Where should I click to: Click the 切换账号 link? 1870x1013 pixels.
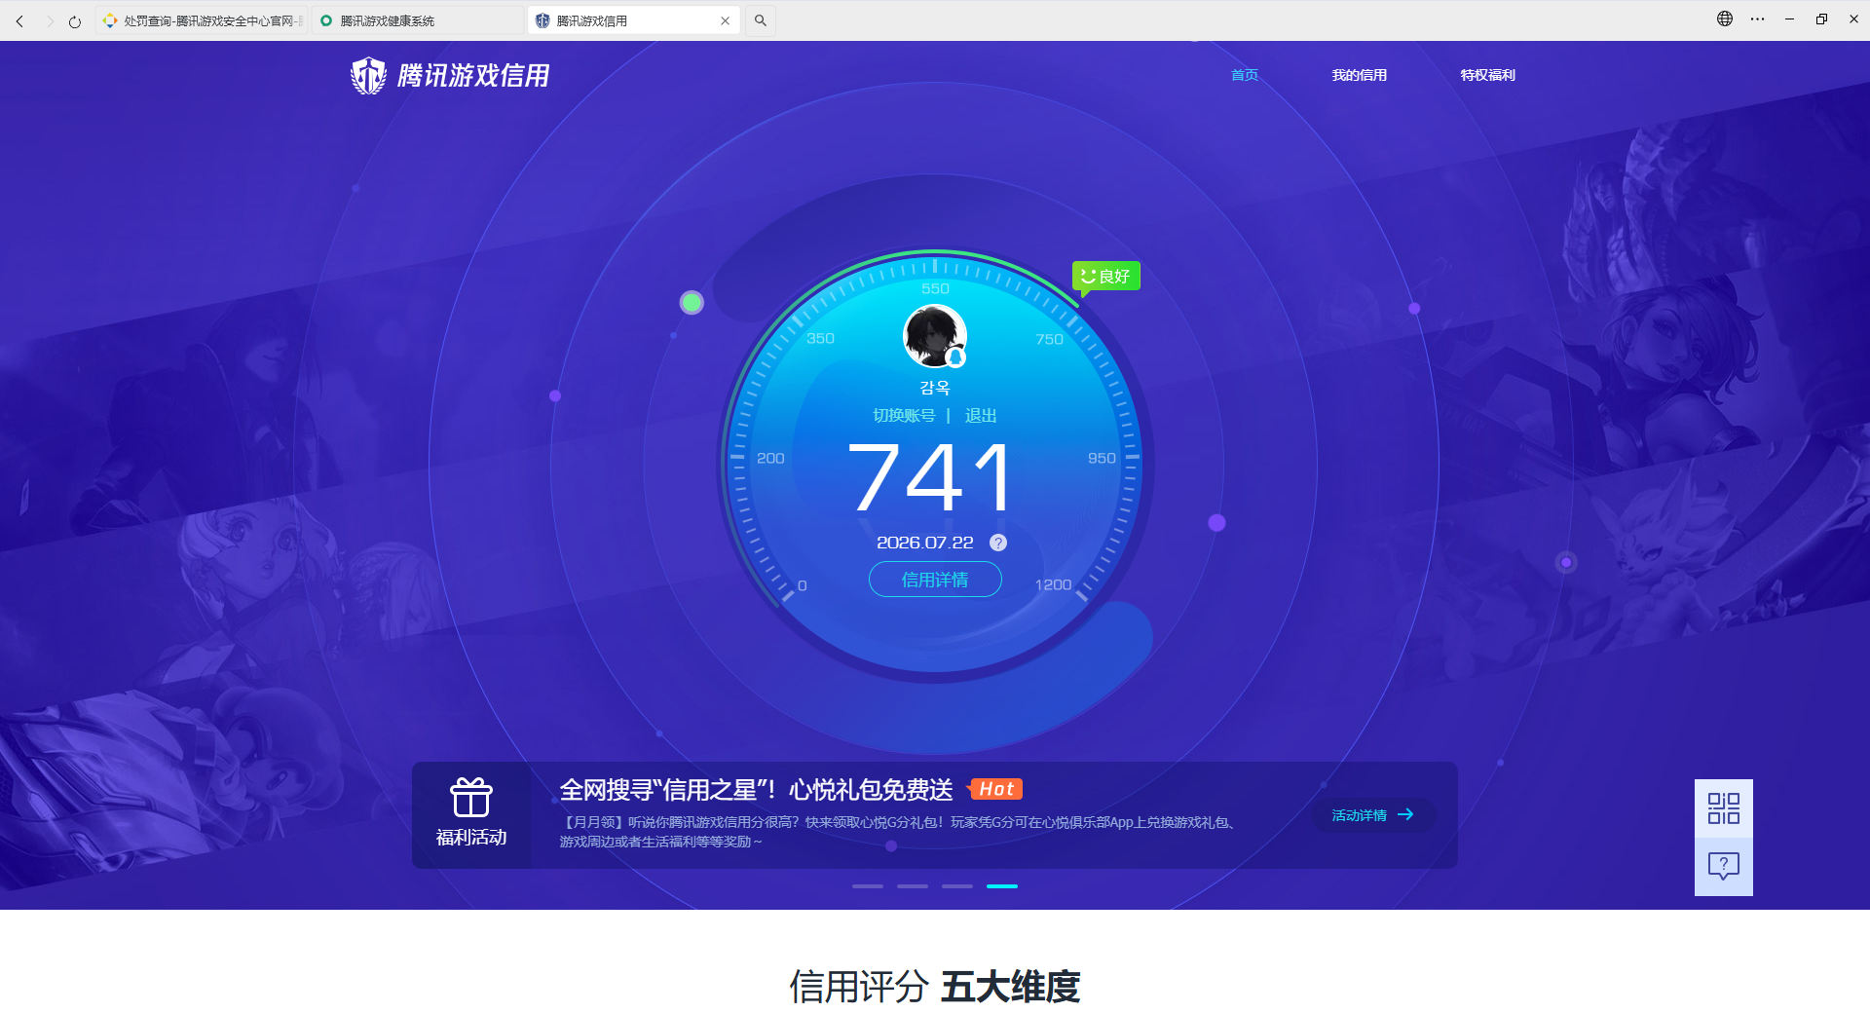904,416
